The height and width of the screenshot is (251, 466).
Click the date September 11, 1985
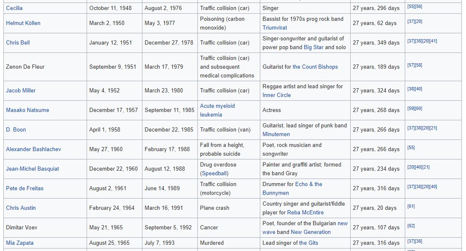pyautogui.click(x=169, y=110)
